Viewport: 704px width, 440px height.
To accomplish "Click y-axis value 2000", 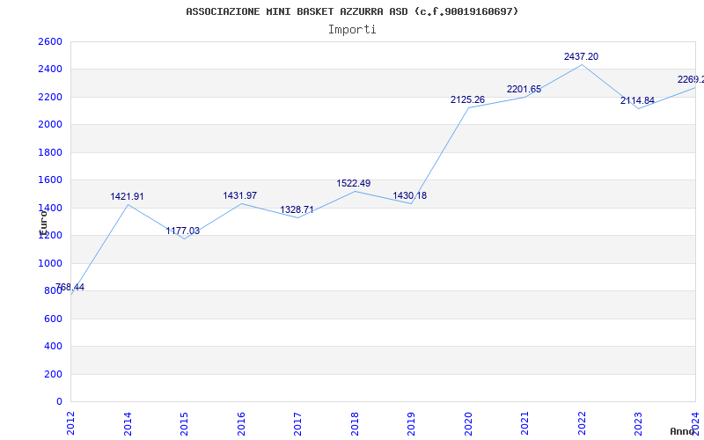I will pos(50,124).
